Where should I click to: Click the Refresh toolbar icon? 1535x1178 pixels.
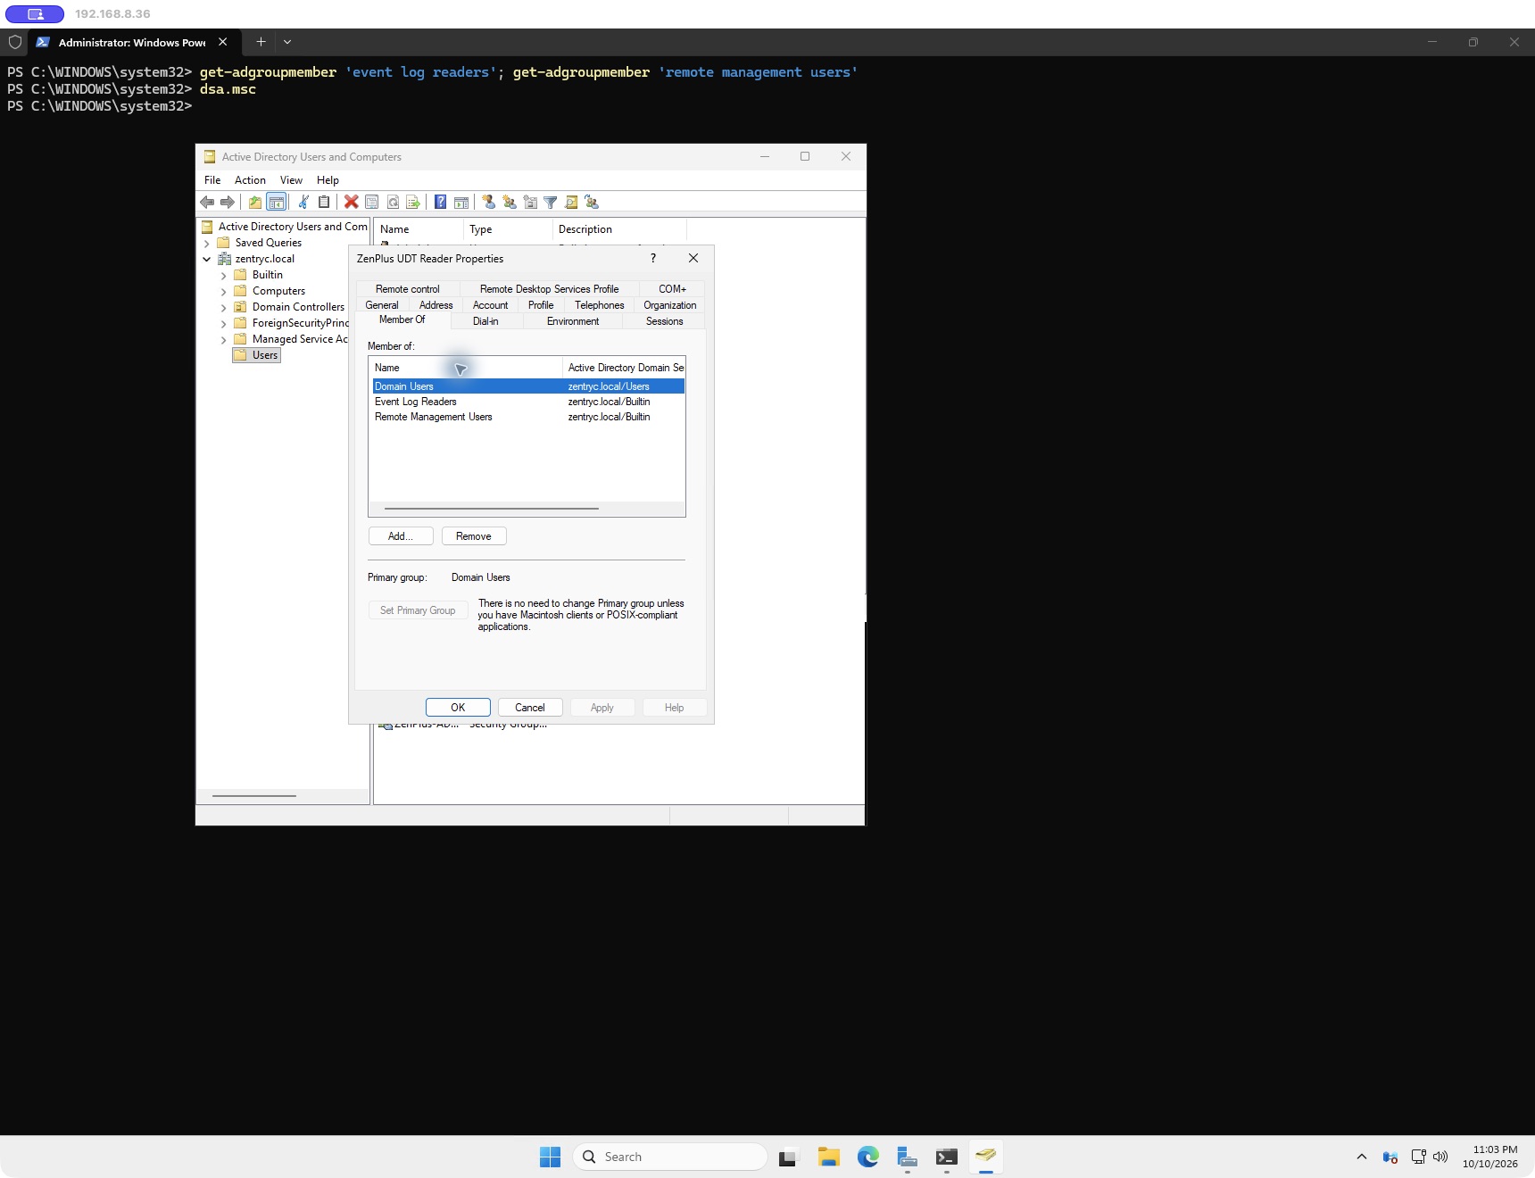tap(393, 203)
